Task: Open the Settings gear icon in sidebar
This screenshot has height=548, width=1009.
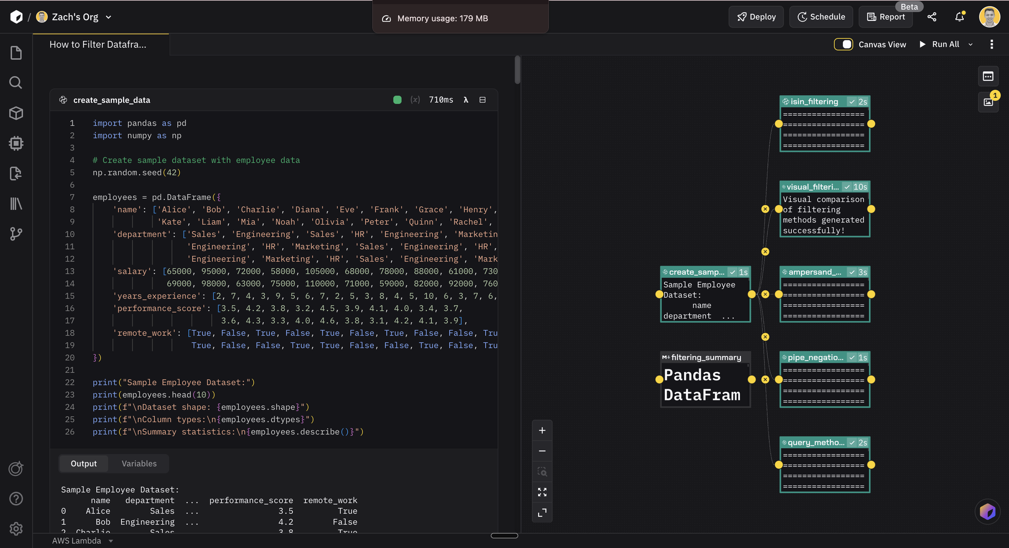Action: point(16,529)
